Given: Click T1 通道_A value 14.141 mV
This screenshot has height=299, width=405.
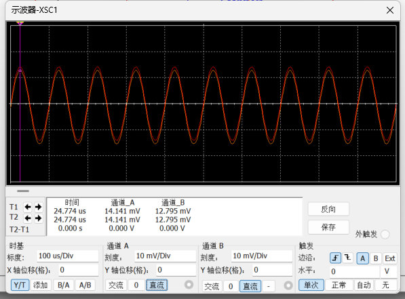Looking at the screenshot, I should tap(122, 212).
